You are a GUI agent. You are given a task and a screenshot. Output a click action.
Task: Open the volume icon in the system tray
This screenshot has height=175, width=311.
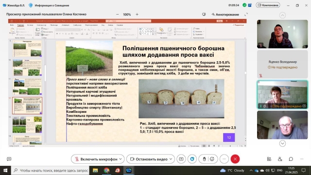pyautogui.click(x=268, y=171)
